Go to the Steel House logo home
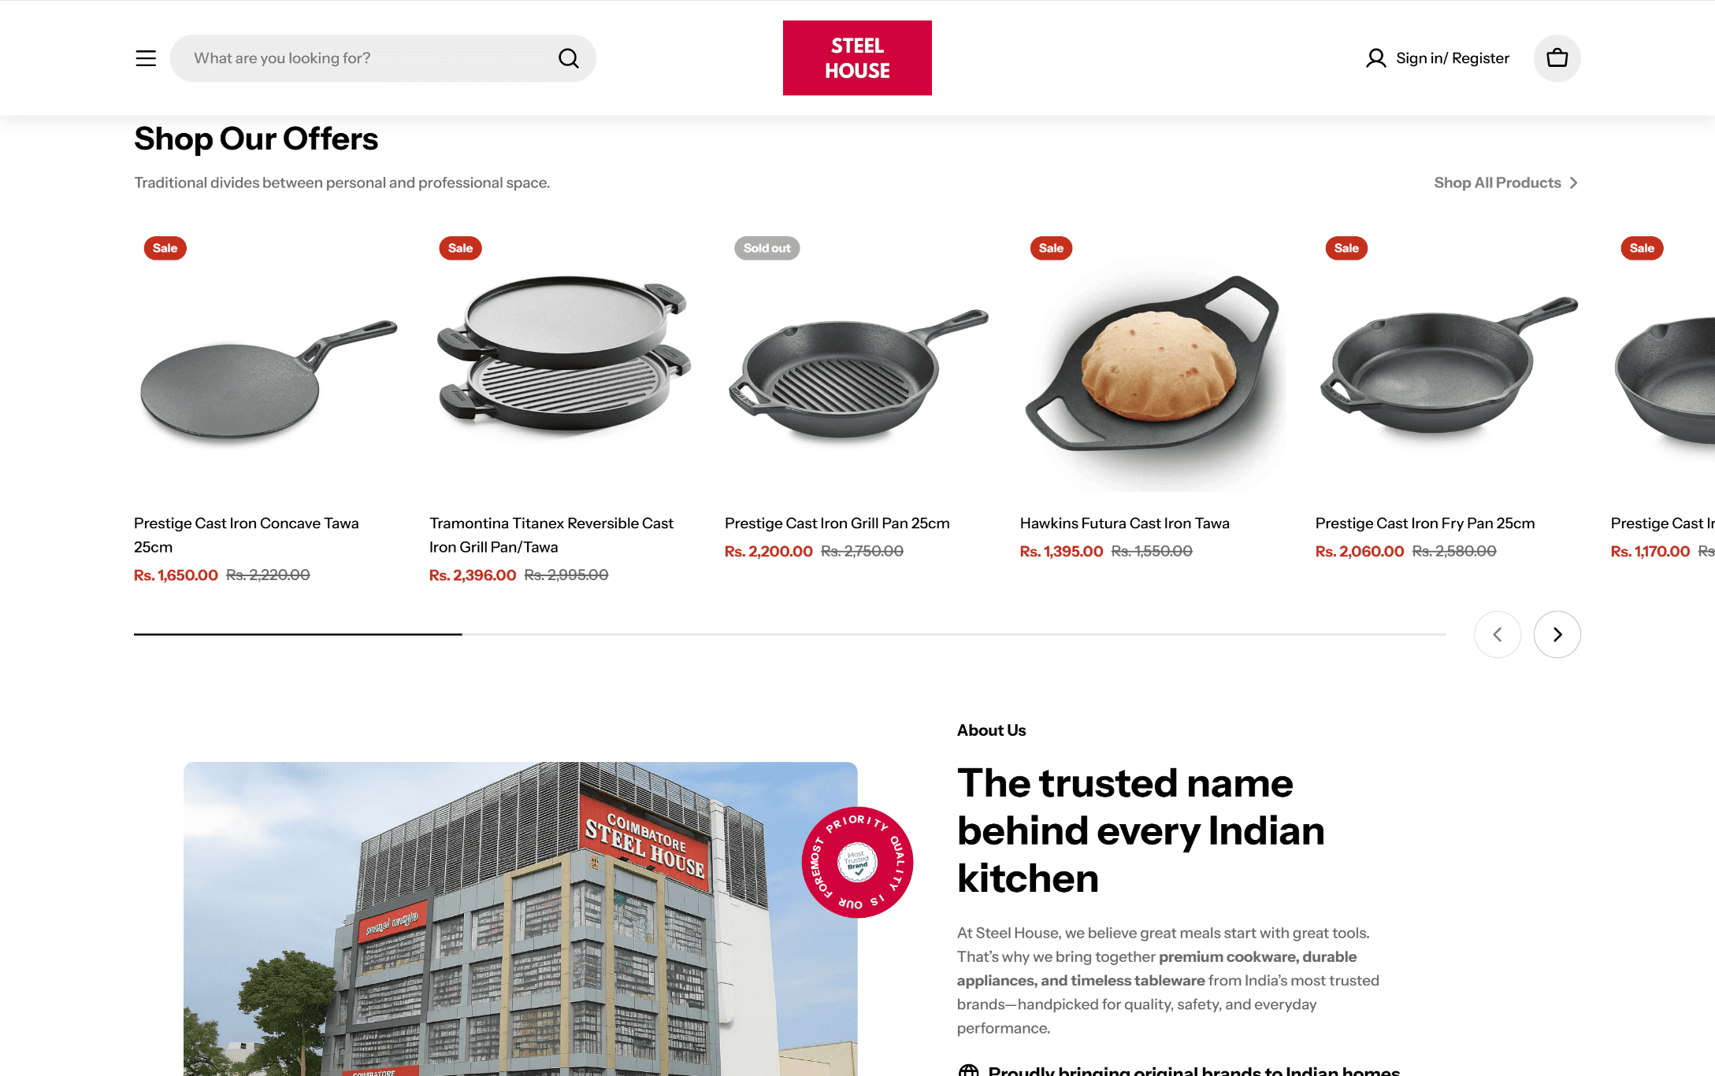This screenshot has height=1076, width=1715. (857, 58)
